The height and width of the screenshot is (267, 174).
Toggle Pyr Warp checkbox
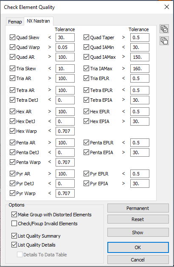click(12, 193)
